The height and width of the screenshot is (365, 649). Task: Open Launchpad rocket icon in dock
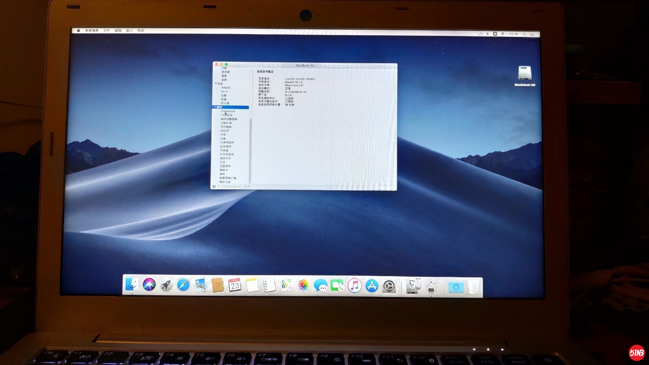pos(166,286)
